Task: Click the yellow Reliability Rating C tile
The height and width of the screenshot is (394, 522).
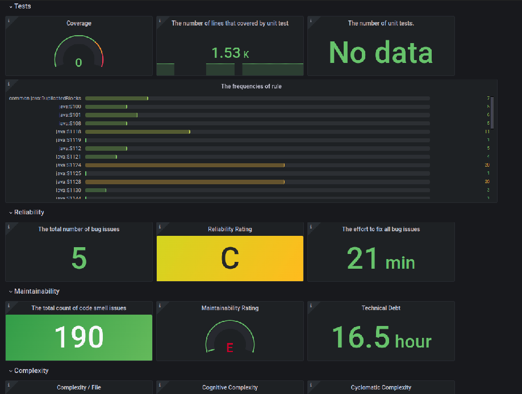Action: 230,259
